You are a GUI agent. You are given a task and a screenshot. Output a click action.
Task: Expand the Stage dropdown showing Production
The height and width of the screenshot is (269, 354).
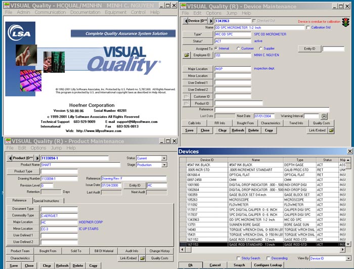point(164,165)
